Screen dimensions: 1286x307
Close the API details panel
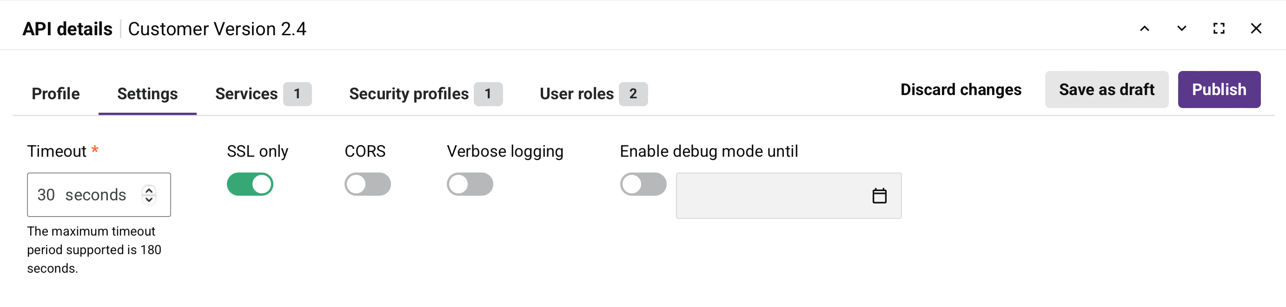[x=1256, y=28]
